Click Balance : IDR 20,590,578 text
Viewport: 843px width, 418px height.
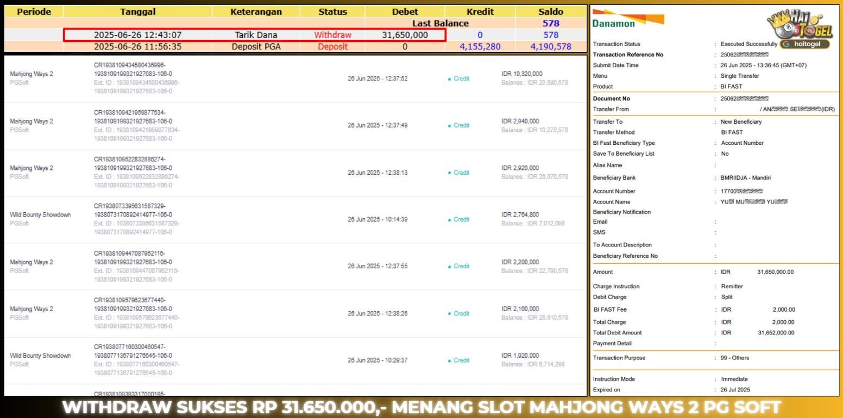pos(534,83)
